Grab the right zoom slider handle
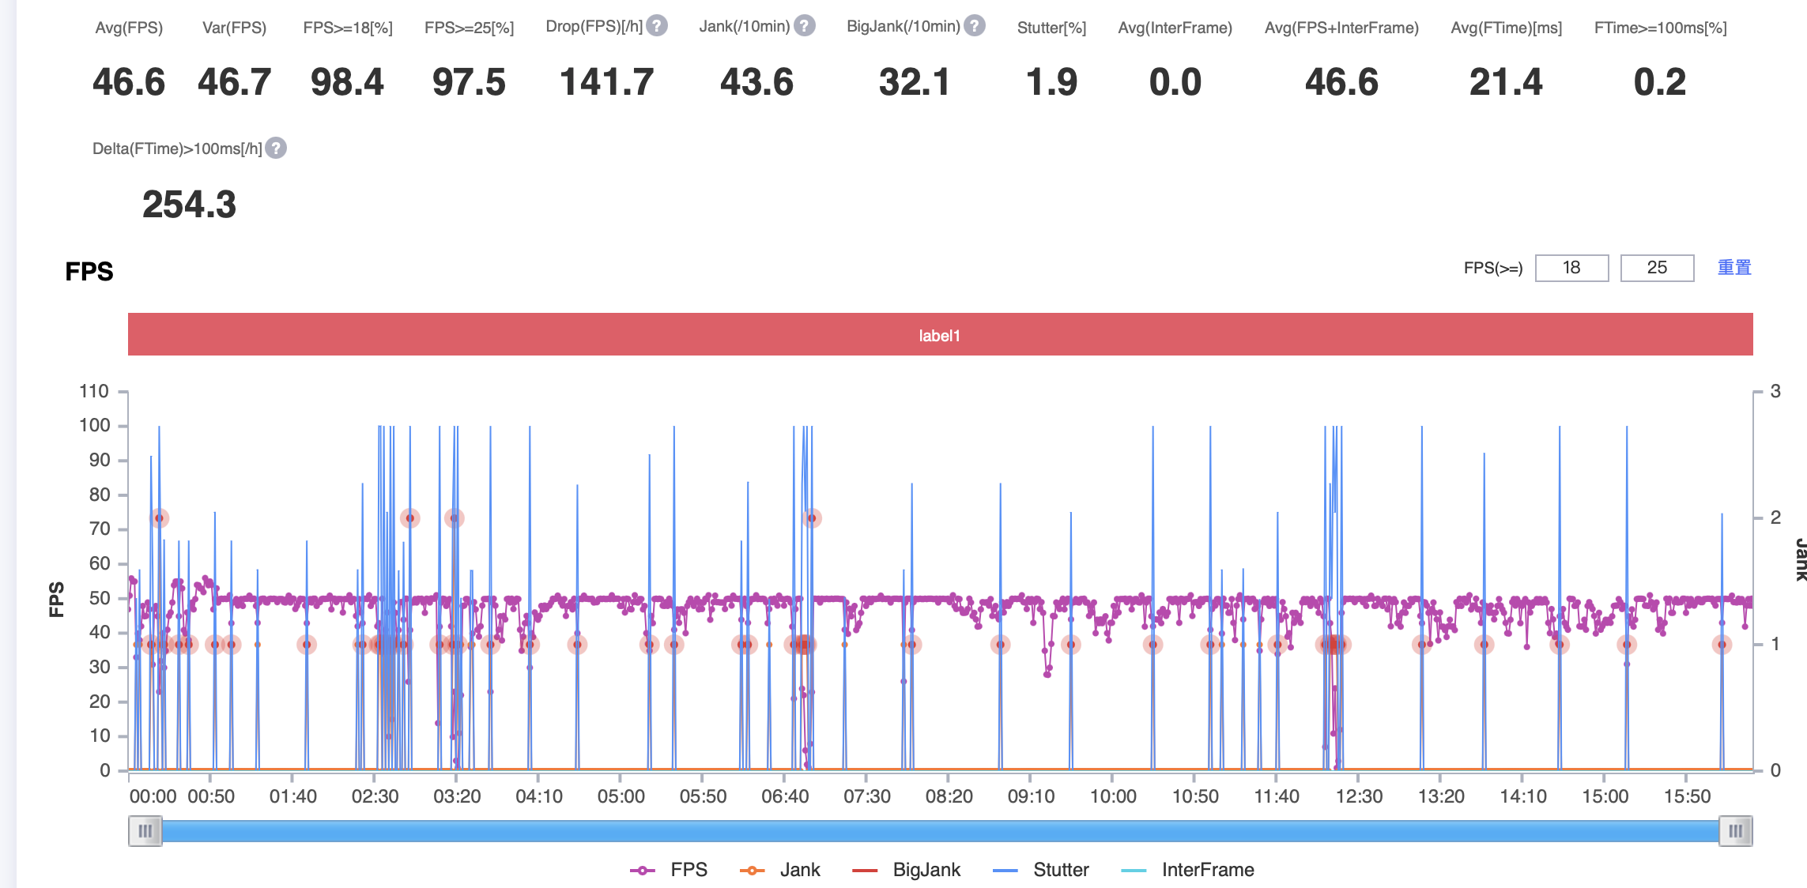Viewport: 1807px width, 888px height. [x=1735, y=831]
